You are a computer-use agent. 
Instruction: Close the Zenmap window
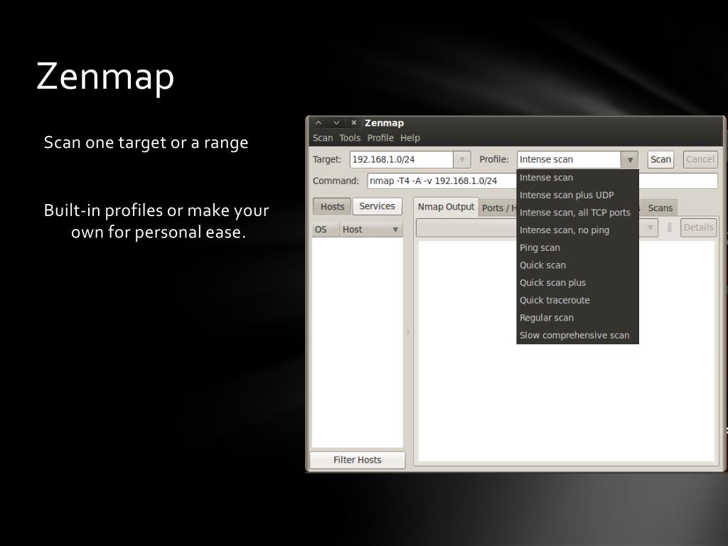coord(354,123)
